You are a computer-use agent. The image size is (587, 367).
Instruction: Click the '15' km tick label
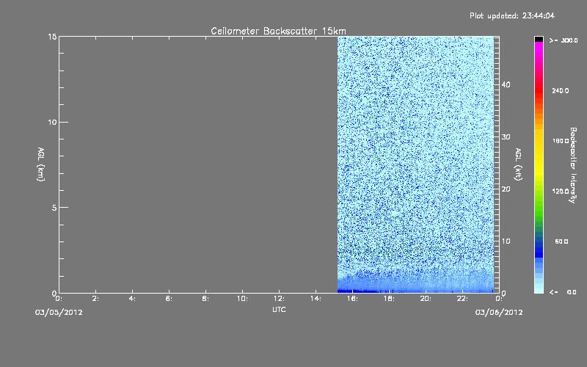(52, 37)
